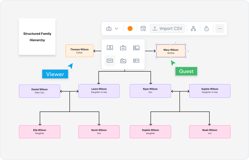Select the highlighted plain text-only card style
The width and height of the screenshot is (249, 160).
pyautogui.click(x=110, y=61)
